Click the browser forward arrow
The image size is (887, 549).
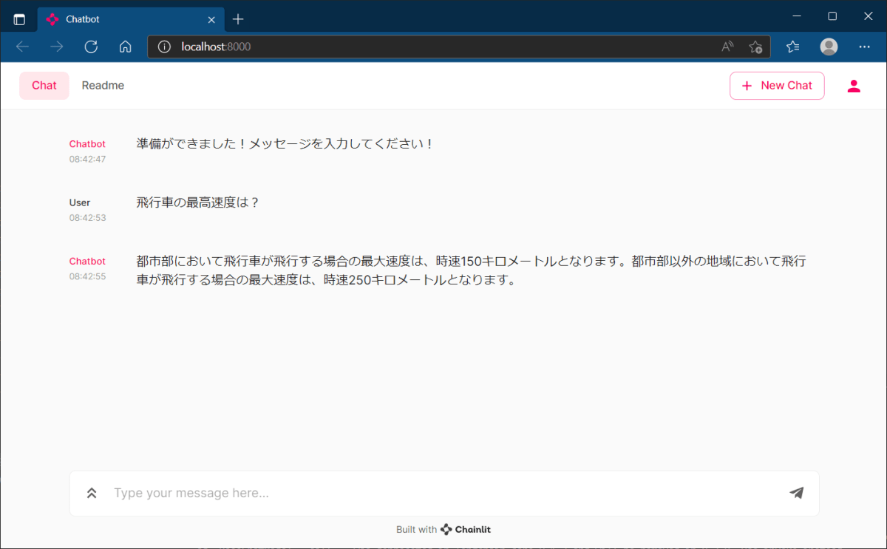pos(57,47)
